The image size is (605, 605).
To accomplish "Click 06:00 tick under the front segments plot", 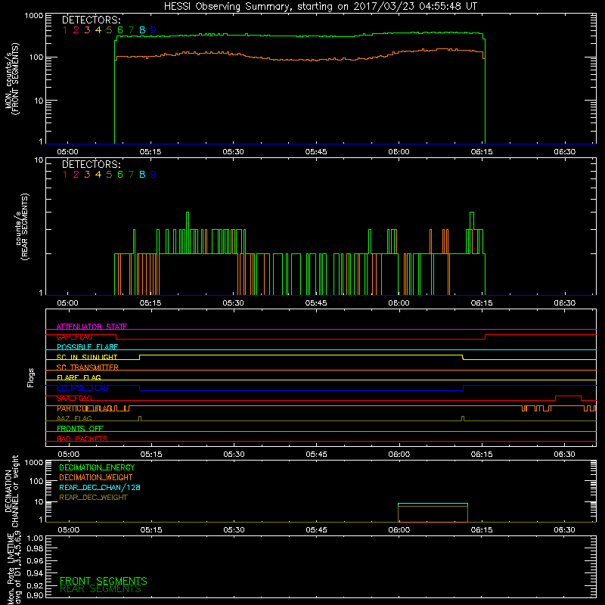I will pos(399,152).
